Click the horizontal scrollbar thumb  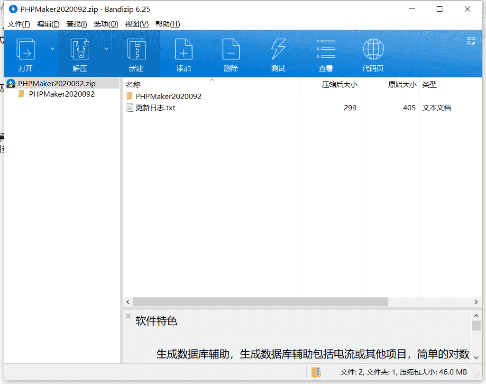(261, 302)
